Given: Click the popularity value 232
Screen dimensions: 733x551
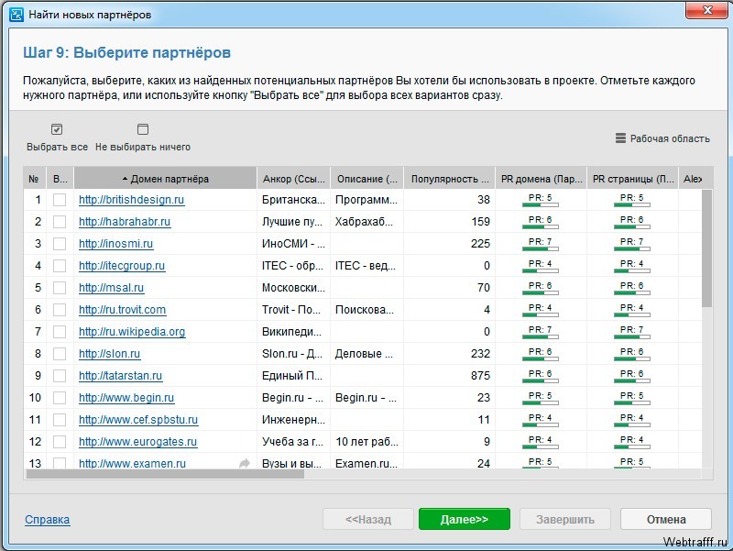Looking at the screenshot, I should pyautogui.click(x=480, y=354).
